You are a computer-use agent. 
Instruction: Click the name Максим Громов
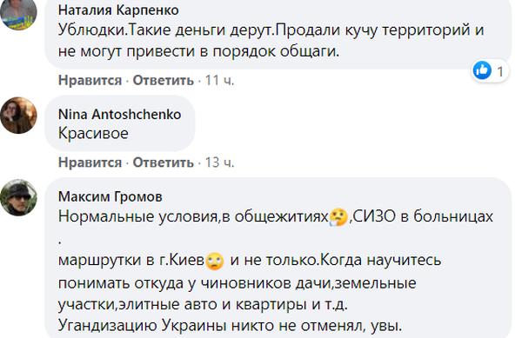tap(110, 196)
